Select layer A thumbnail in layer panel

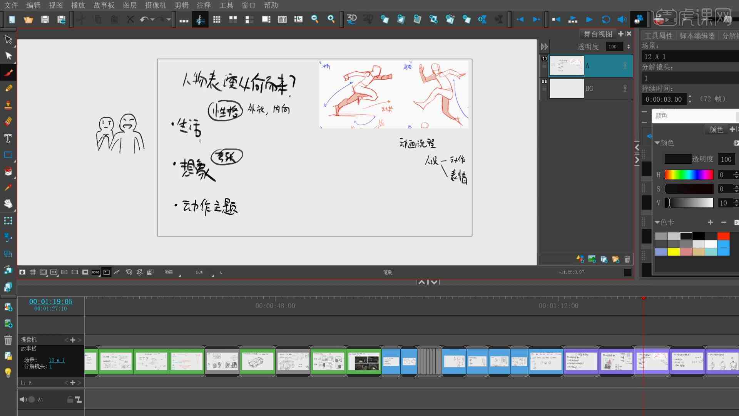(566, 65)
